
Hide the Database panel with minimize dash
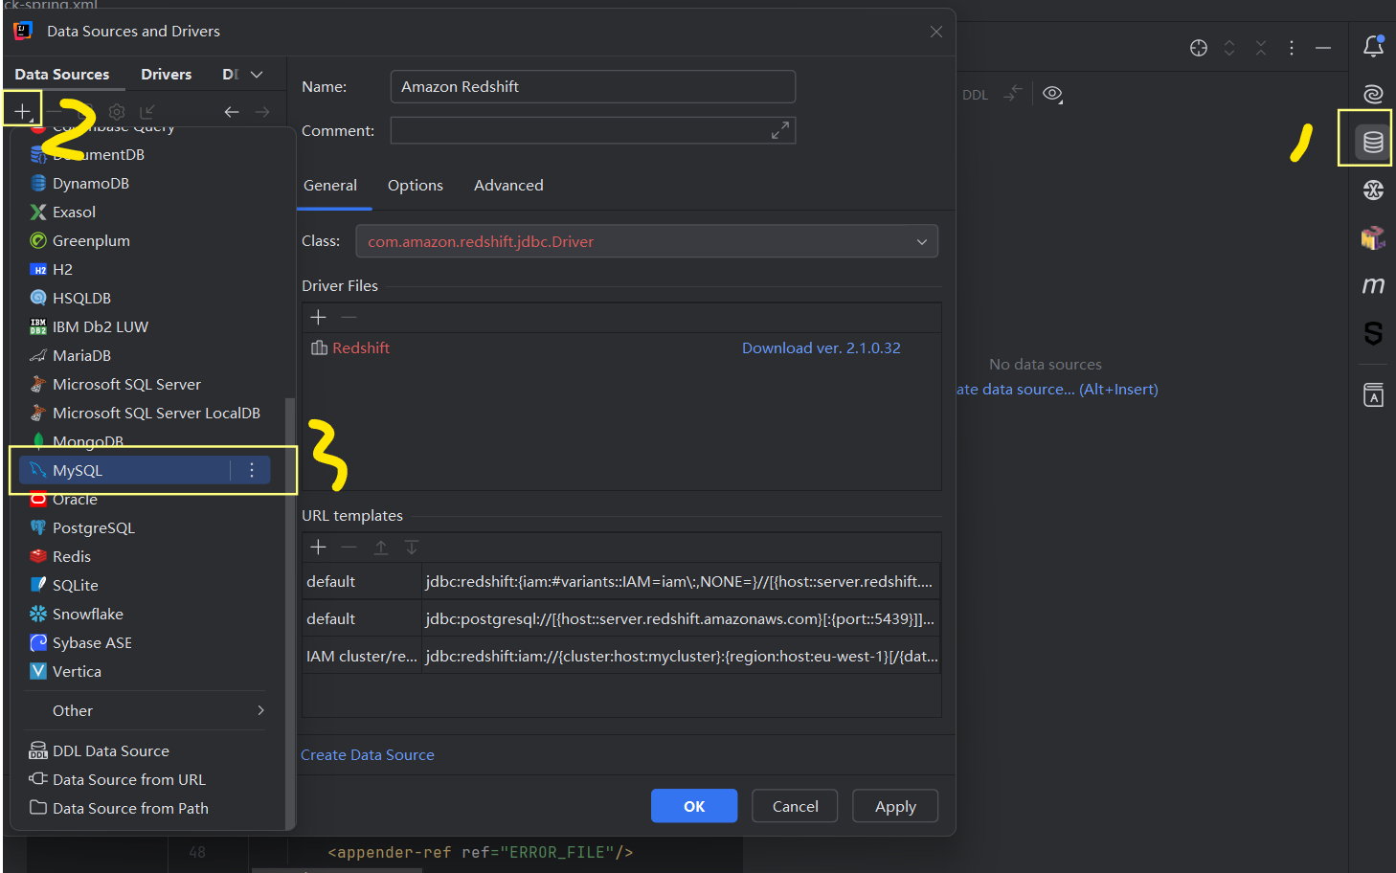[1323, 48]
